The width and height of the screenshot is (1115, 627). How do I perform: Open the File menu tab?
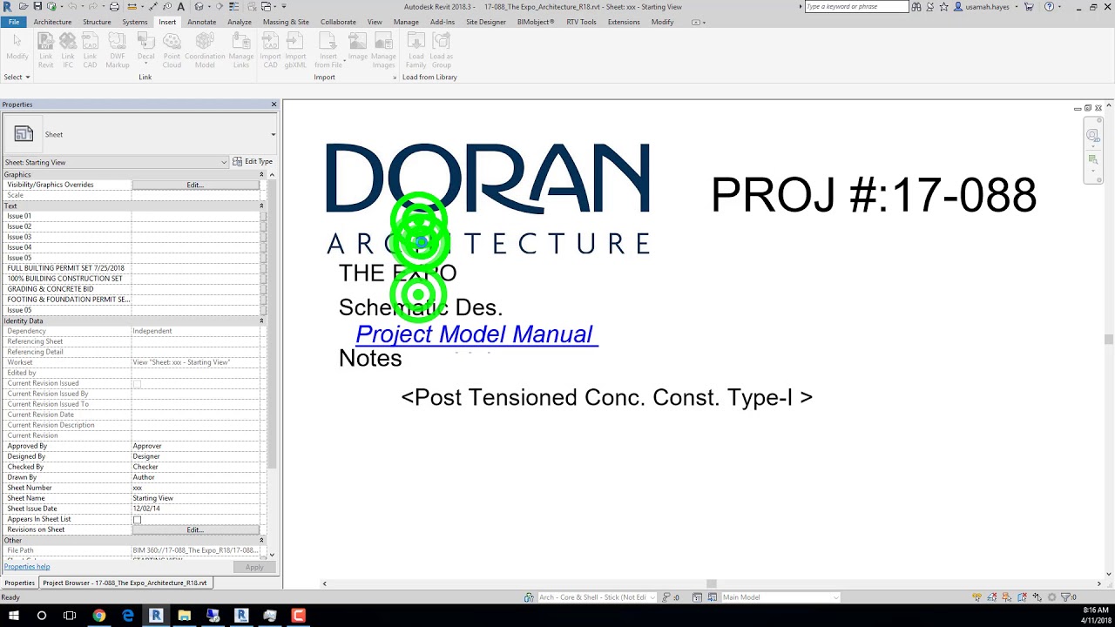[x=14, y=22]
